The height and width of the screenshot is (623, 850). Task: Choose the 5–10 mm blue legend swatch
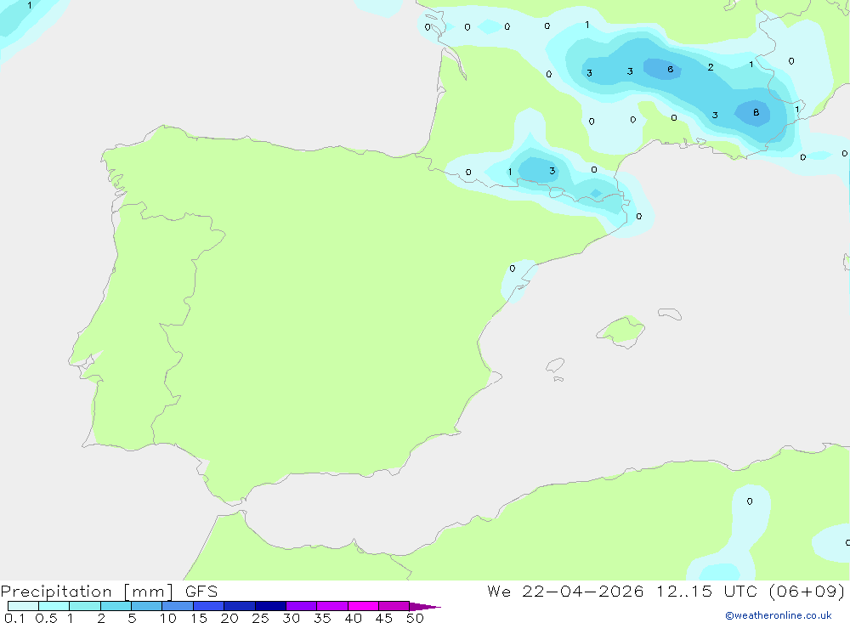(x=147, y=606)
